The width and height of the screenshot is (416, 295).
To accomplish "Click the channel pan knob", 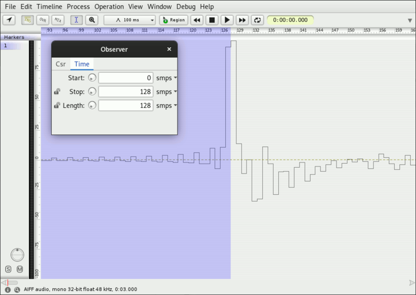I will click(17, 254).
